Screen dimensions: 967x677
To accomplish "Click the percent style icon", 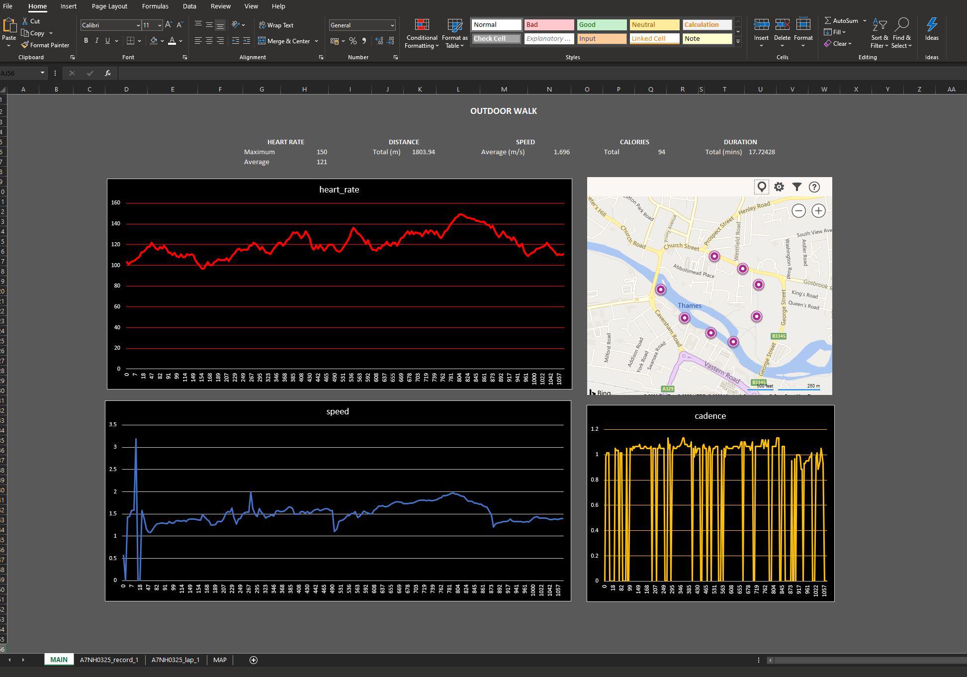I will pyautogui.click(x=352, y=41).
